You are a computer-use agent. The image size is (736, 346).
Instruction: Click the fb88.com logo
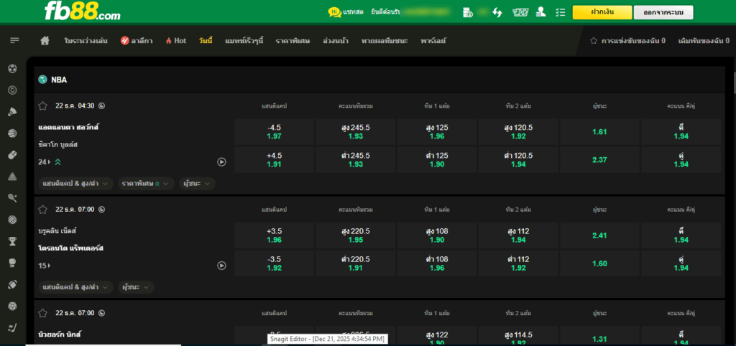click(82, 11)
